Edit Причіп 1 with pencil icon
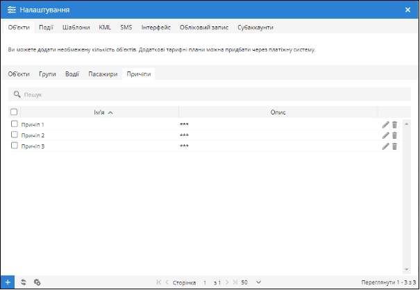The width and height of the screenshot is (420, 290). [x=385, y=124]
